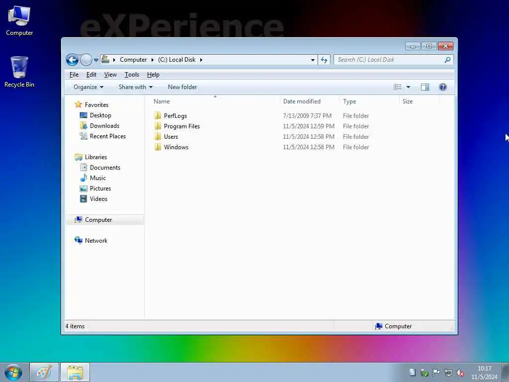Open the Share with dropdown
This screenshot has height=382, width=509.
(x=136, y=87)
